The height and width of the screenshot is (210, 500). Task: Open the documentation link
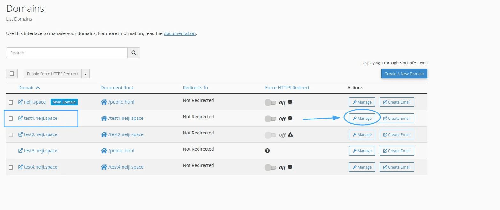click(x=179, y=33)
